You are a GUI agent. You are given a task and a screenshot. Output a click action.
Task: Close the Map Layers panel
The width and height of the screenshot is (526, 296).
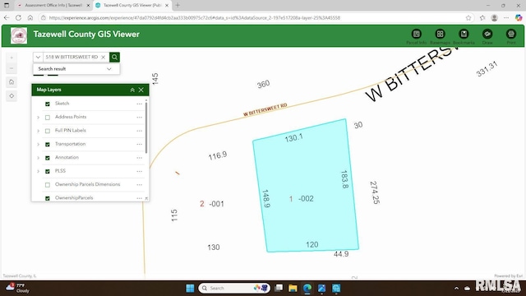tap(141, 90)
